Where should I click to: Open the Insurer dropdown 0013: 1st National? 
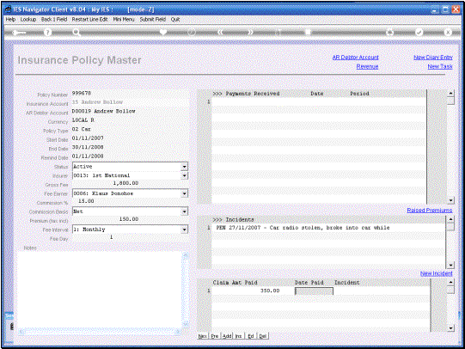[x=185, y=176]
